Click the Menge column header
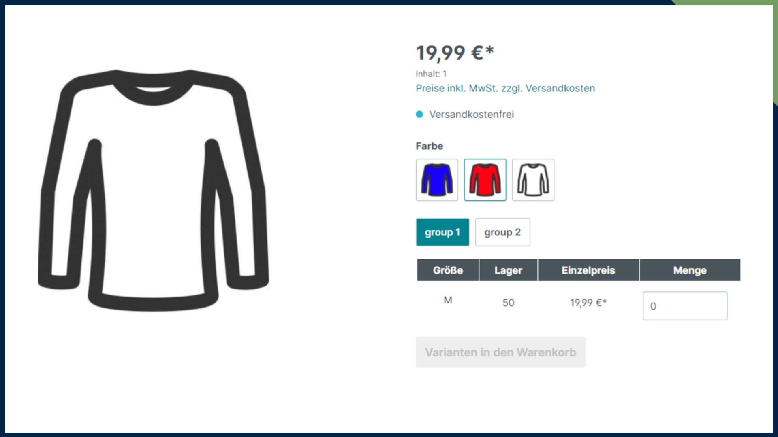The image size is (778, 437). tap(690, 270)
